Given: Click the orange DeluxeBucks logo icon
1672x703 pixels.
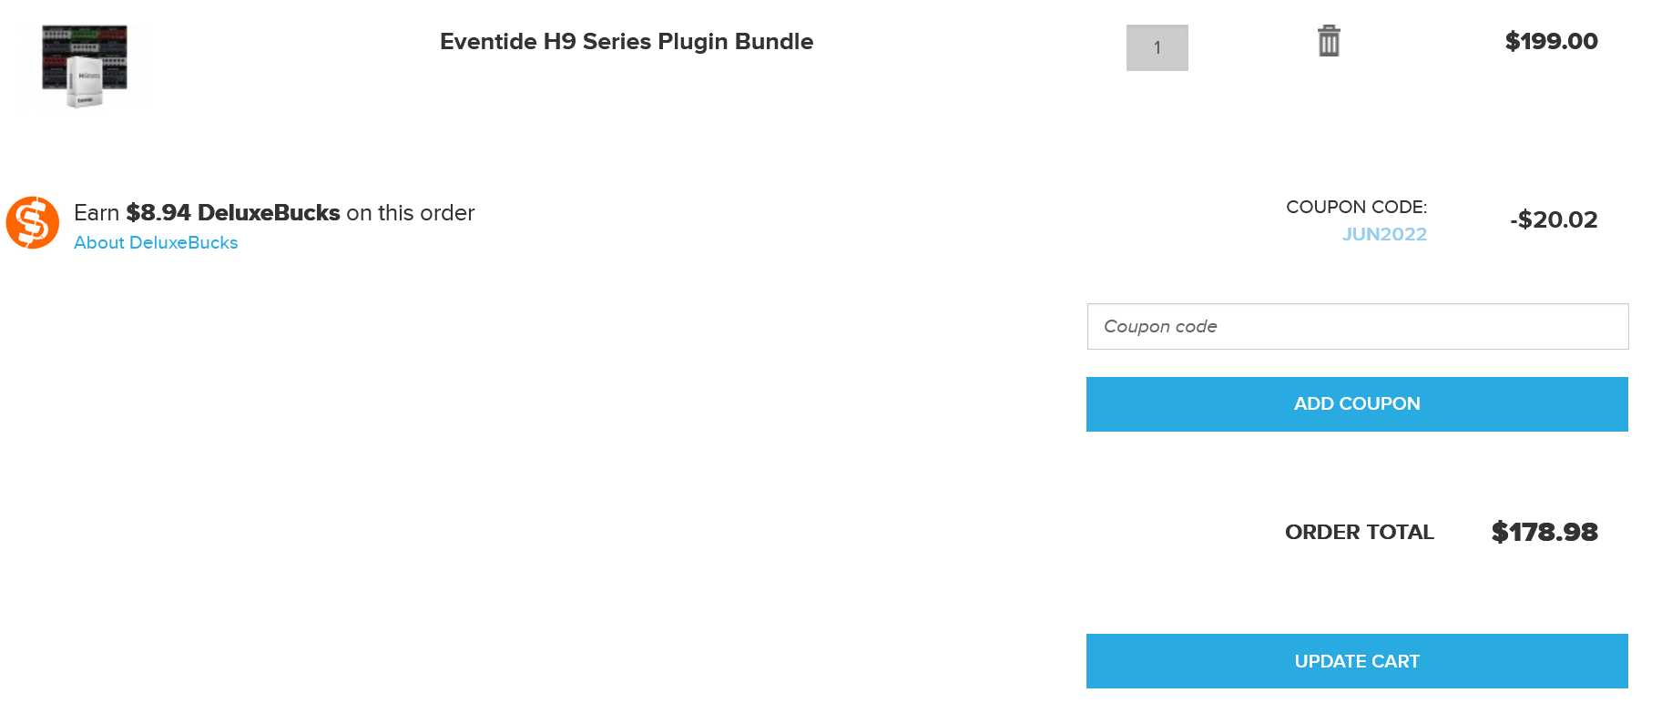Looking at the screenshot, I should pyautogui.click(x=33, y=222).
